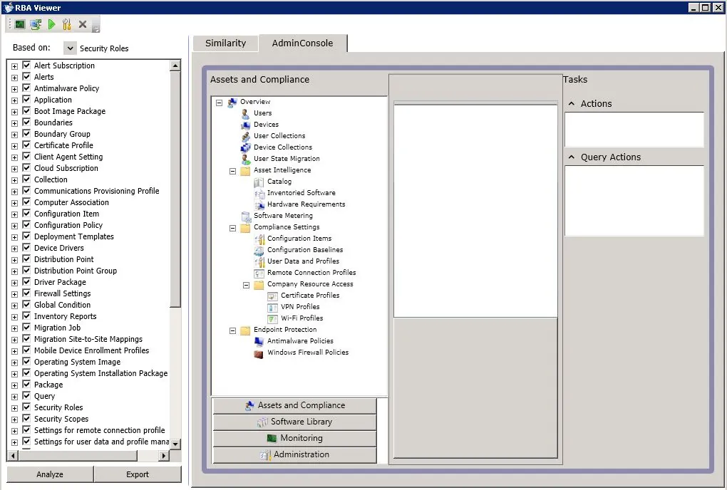Select Package in the roles list
Image resolution: width=727 pixels, height=490 pixels.
[x=48, y=385]
